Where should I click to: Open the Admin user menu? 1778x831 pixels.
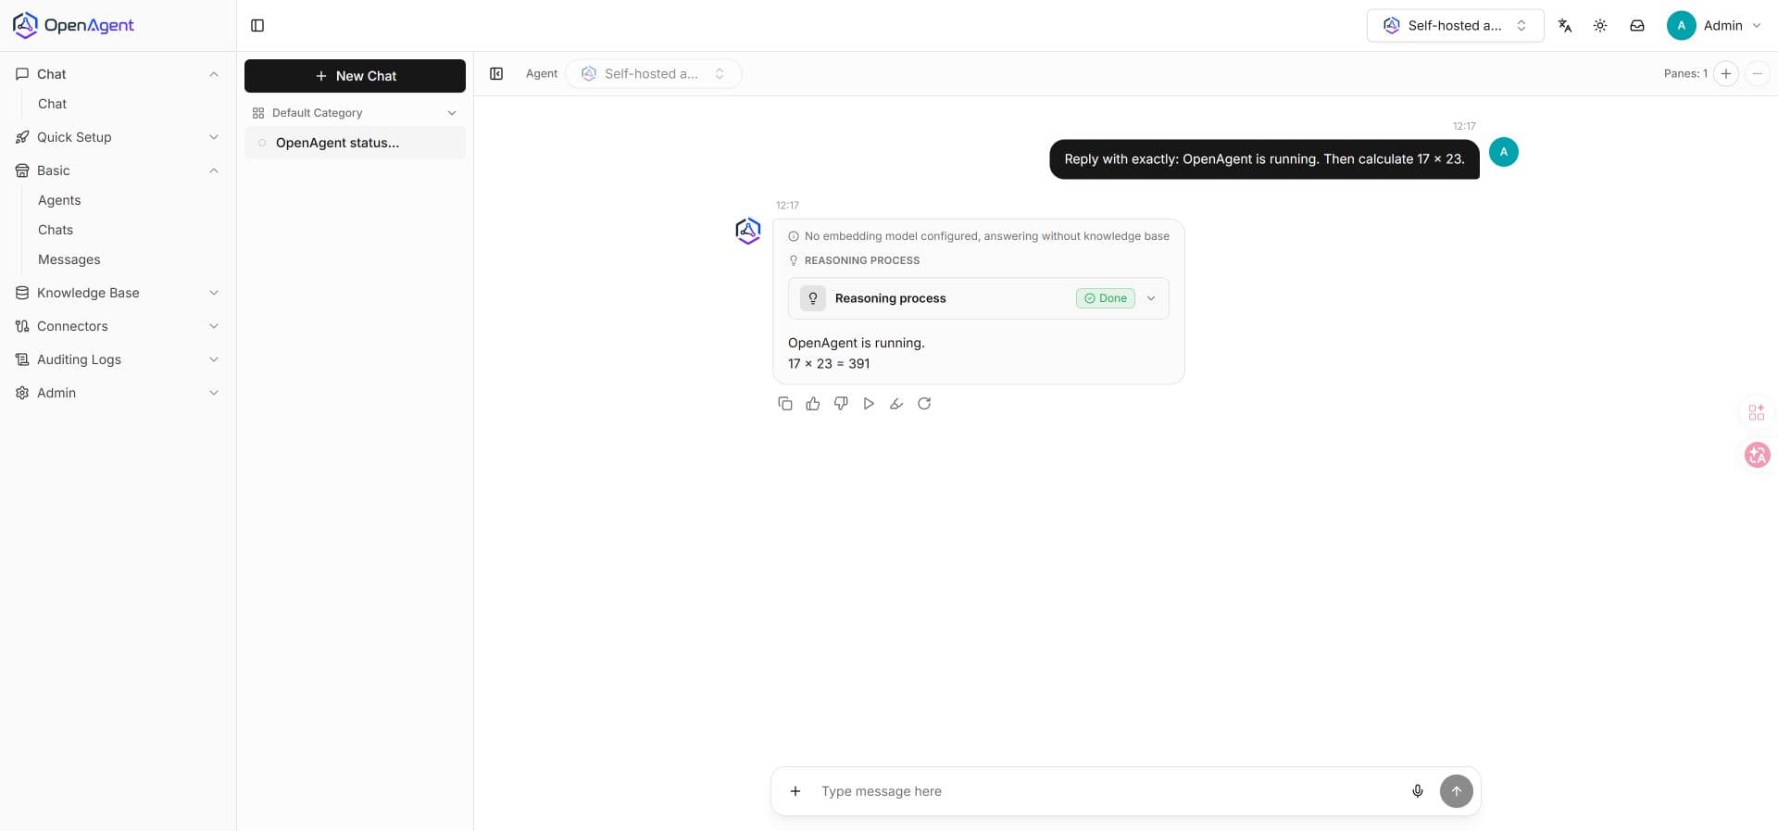click(1715, 26)
